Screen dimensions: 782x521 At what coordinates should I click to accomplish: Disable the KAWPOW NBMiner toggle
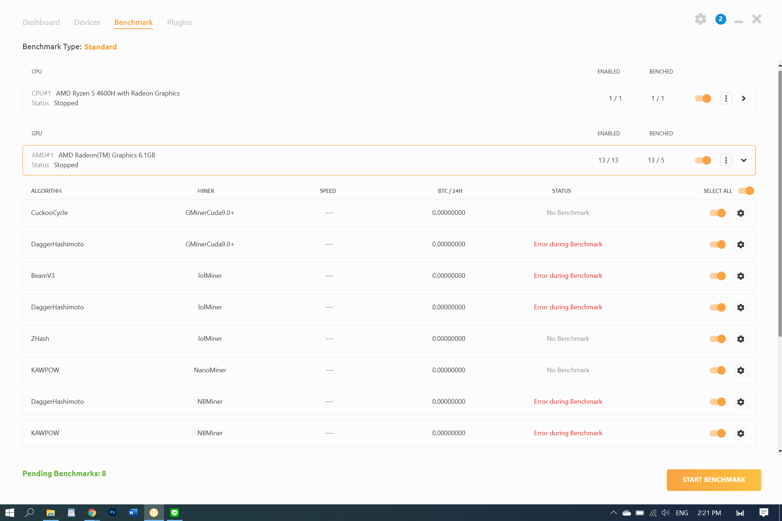tap(718, 433)
